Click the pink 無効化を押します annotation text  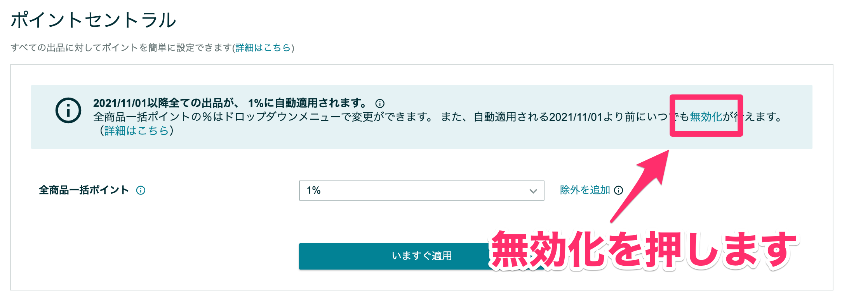coord(643,250)
